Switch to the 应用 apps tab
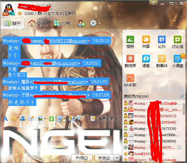187x163 pixels. (x=62, y=23)
